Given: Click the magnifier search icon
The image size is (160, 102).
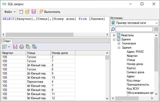Looking at the screenshot, I should [113, 29].
